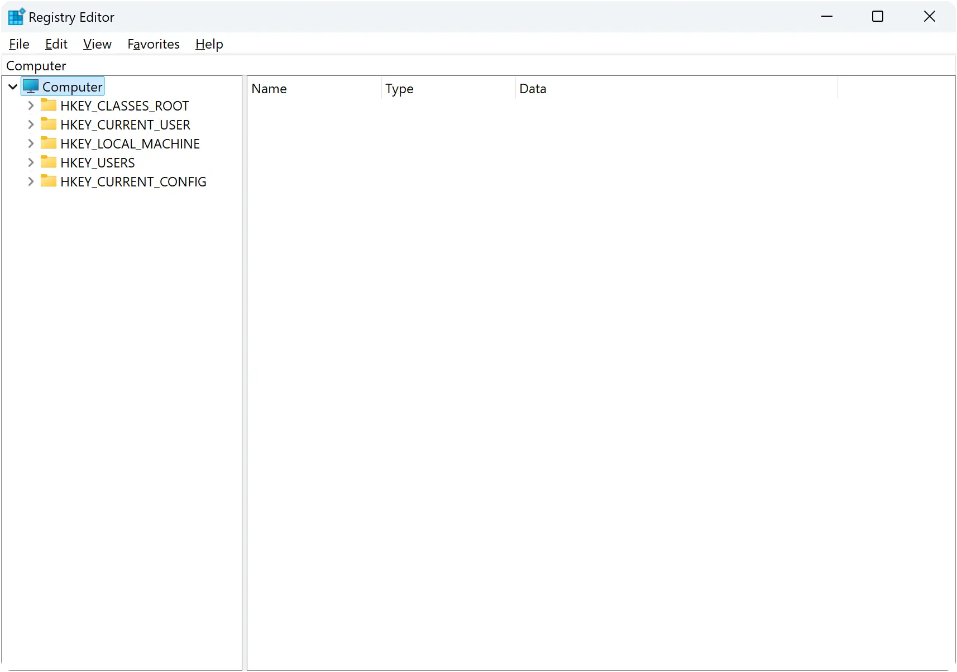Viewport: 957px width, 672px height.
Task: Click the HKEY_CLASSES_ROOT folder icon
Action: point(49,105)
